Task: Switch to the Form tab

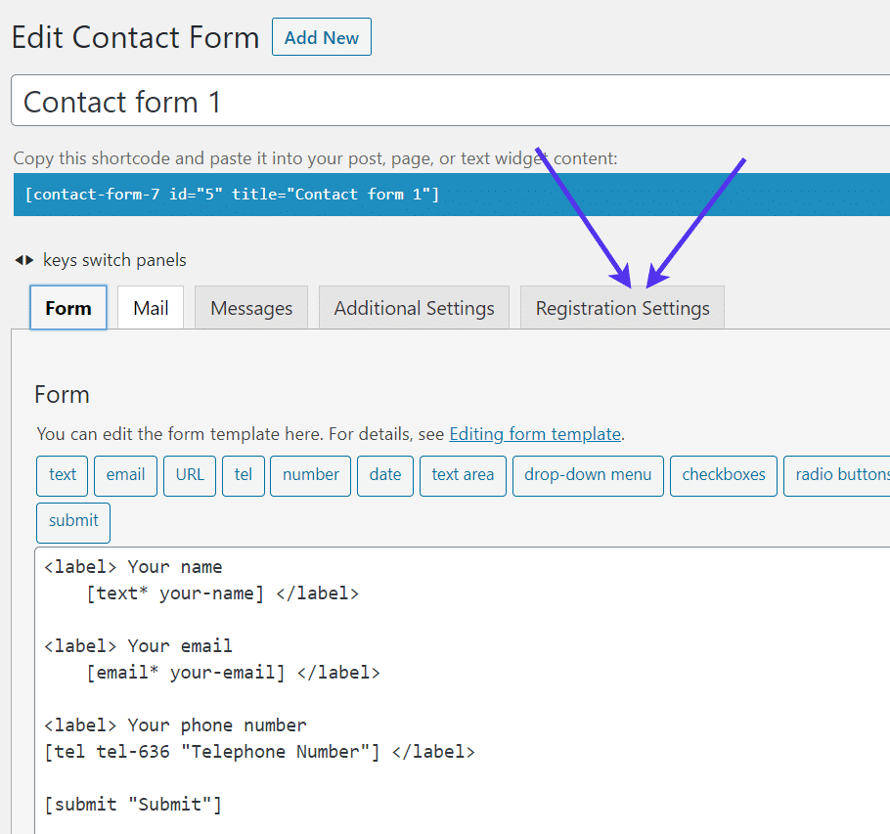Action: click(68, 308)
